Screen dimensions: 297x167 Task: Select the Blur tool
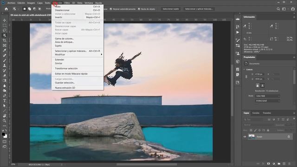[x=4, y=85]
